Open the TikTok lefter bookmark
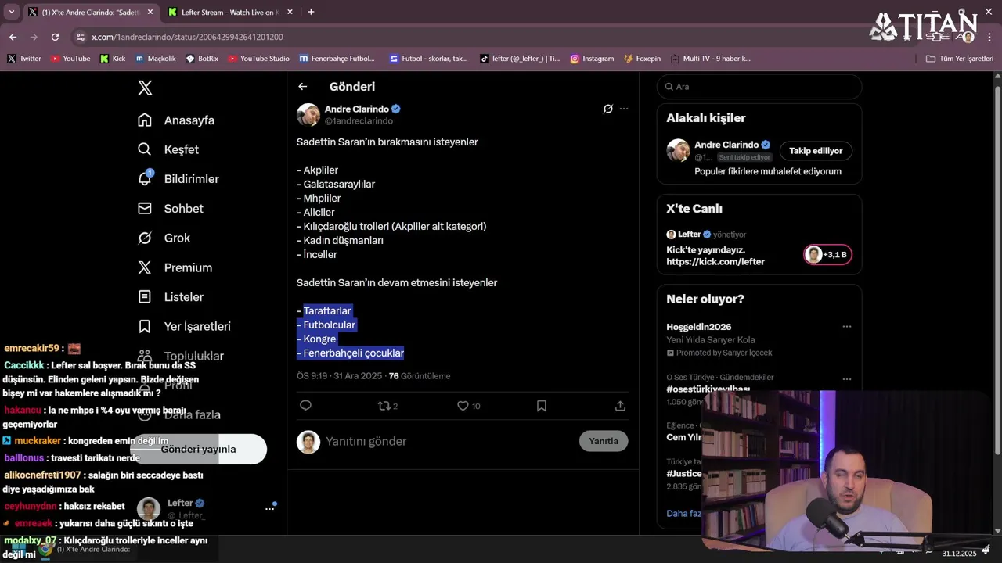Viewport: 1002px width, 563px height. 520,59
